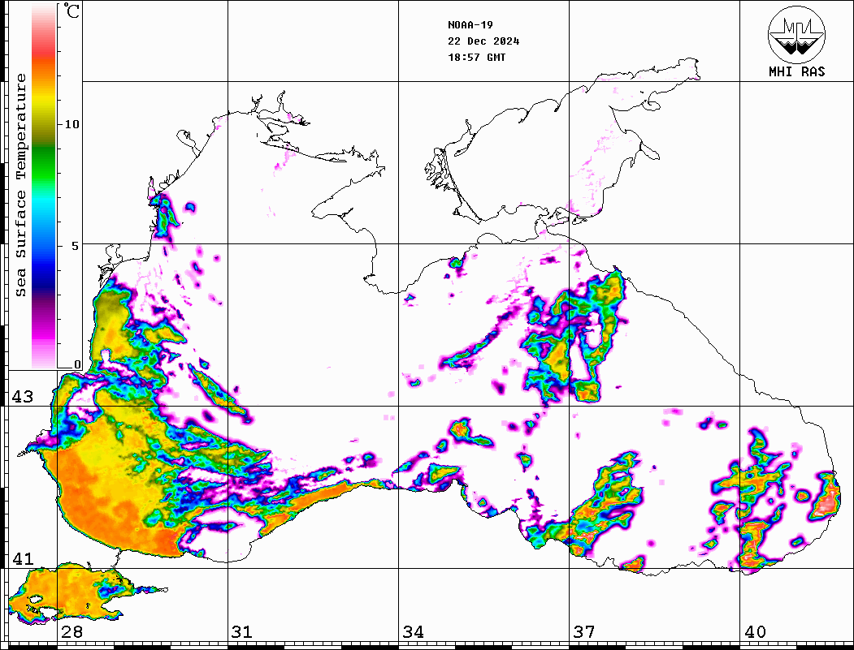Click the '°C' unit label
854x650 pixels.
point(72,11)
